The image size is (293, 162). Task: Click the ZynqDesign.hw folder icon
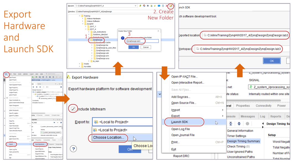95,45
